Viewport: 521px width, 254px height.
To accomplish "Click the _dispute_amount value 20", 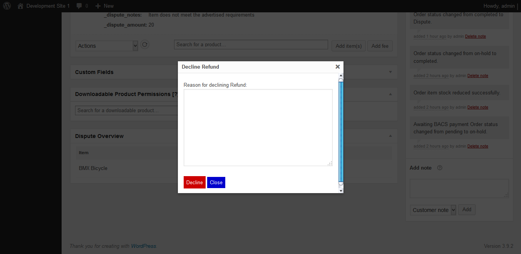I will pos(151,25).
